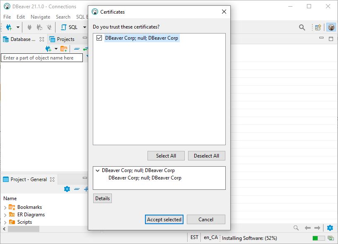
Task: Click the Installing Software (52%) status text
Action: pyautogui.click(x=249, y=238)
